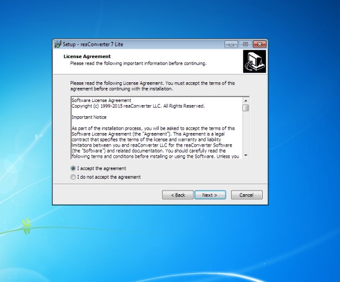Click the 'Important Notice' line in the license text

tap(89, 117)
